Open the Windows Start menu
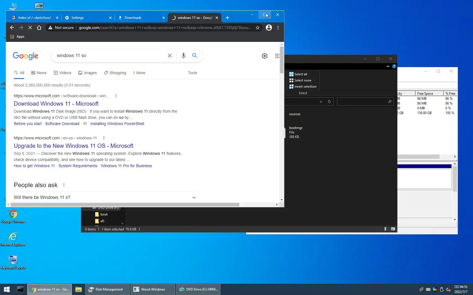The image size is (473, 295). click(x=7, y=289)
